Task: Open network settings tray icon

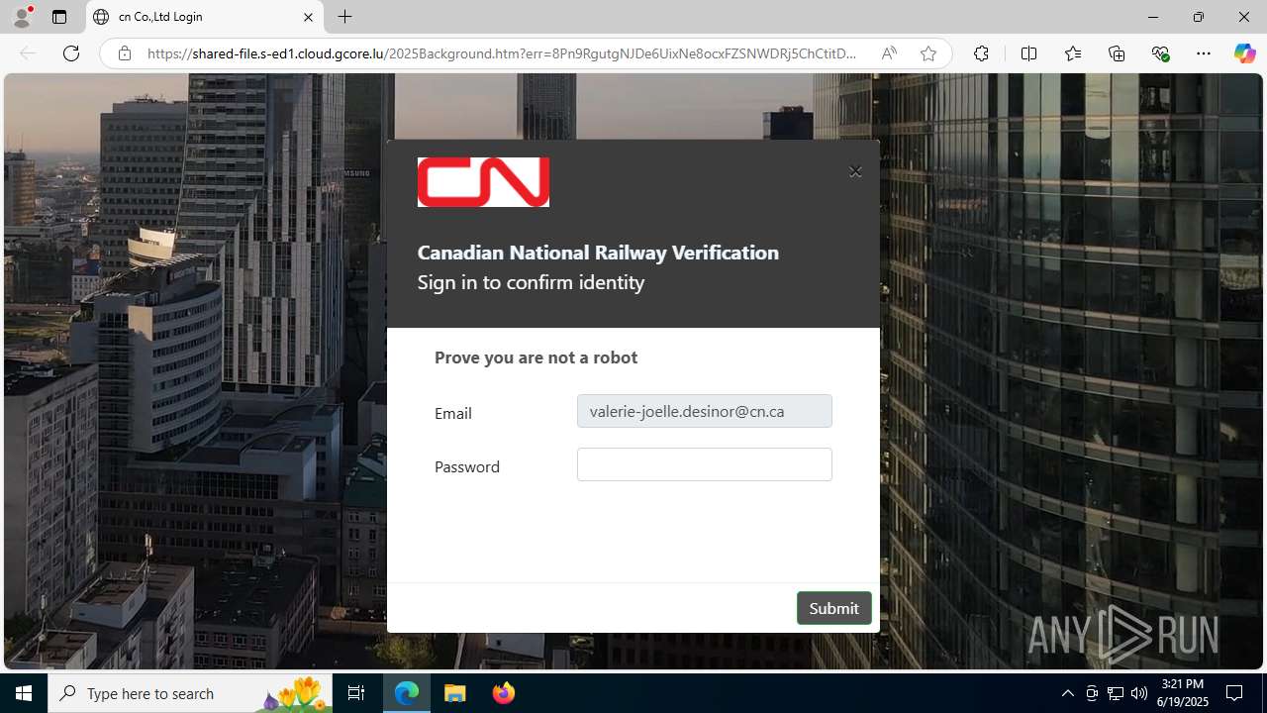Action: (1115, 693)
